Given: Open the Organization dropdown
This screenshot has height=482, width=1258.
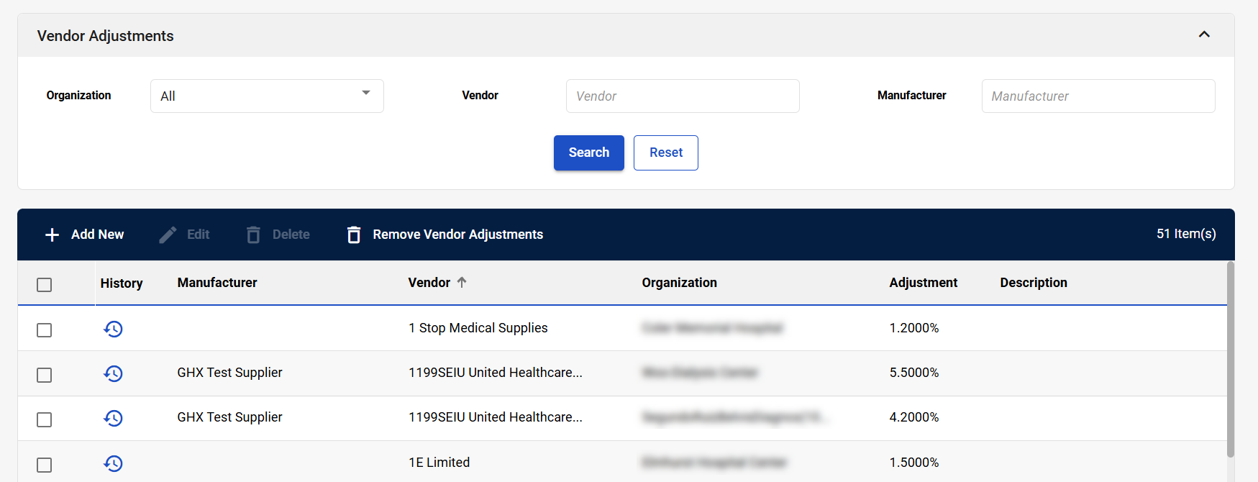Looking at the screenshot, I should (x=267, y=96).
